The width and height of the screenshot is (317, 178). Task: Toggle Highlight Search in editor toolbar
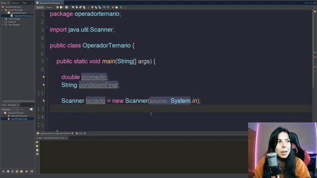(84, 7)
